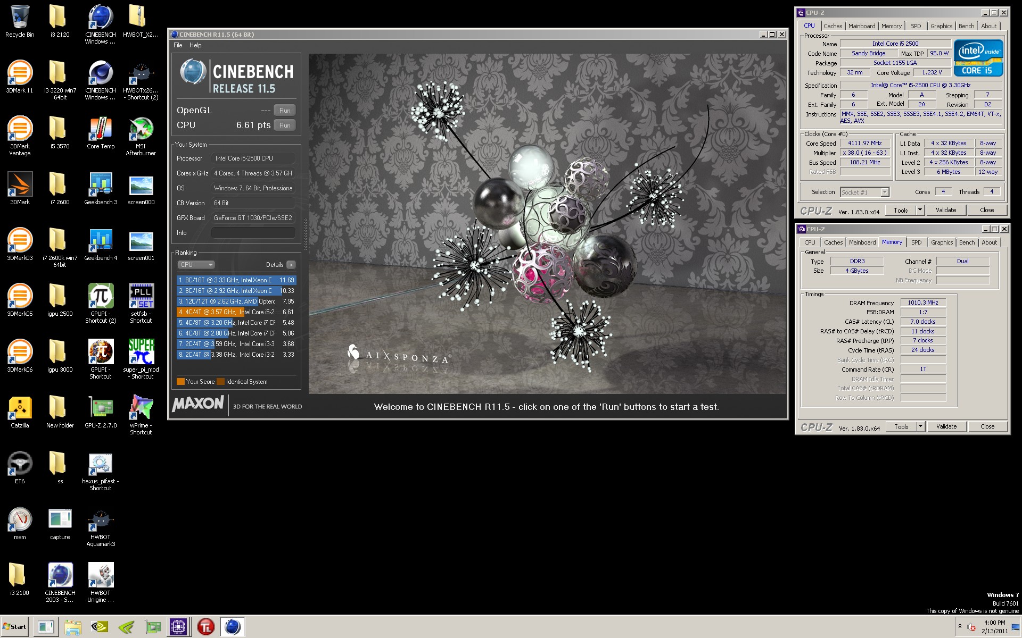1022x638 pixels.
Task: Open the mem gauge desktop icon
Action: 20,524
